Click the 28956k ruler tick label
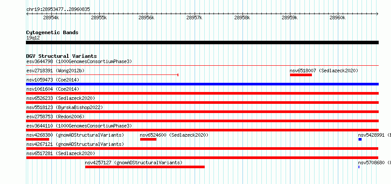 pos(147,18)
